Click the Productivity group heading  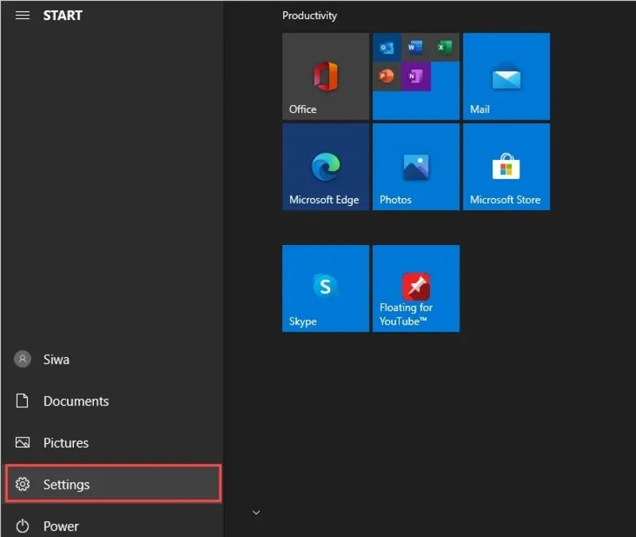tap(309, 15)
